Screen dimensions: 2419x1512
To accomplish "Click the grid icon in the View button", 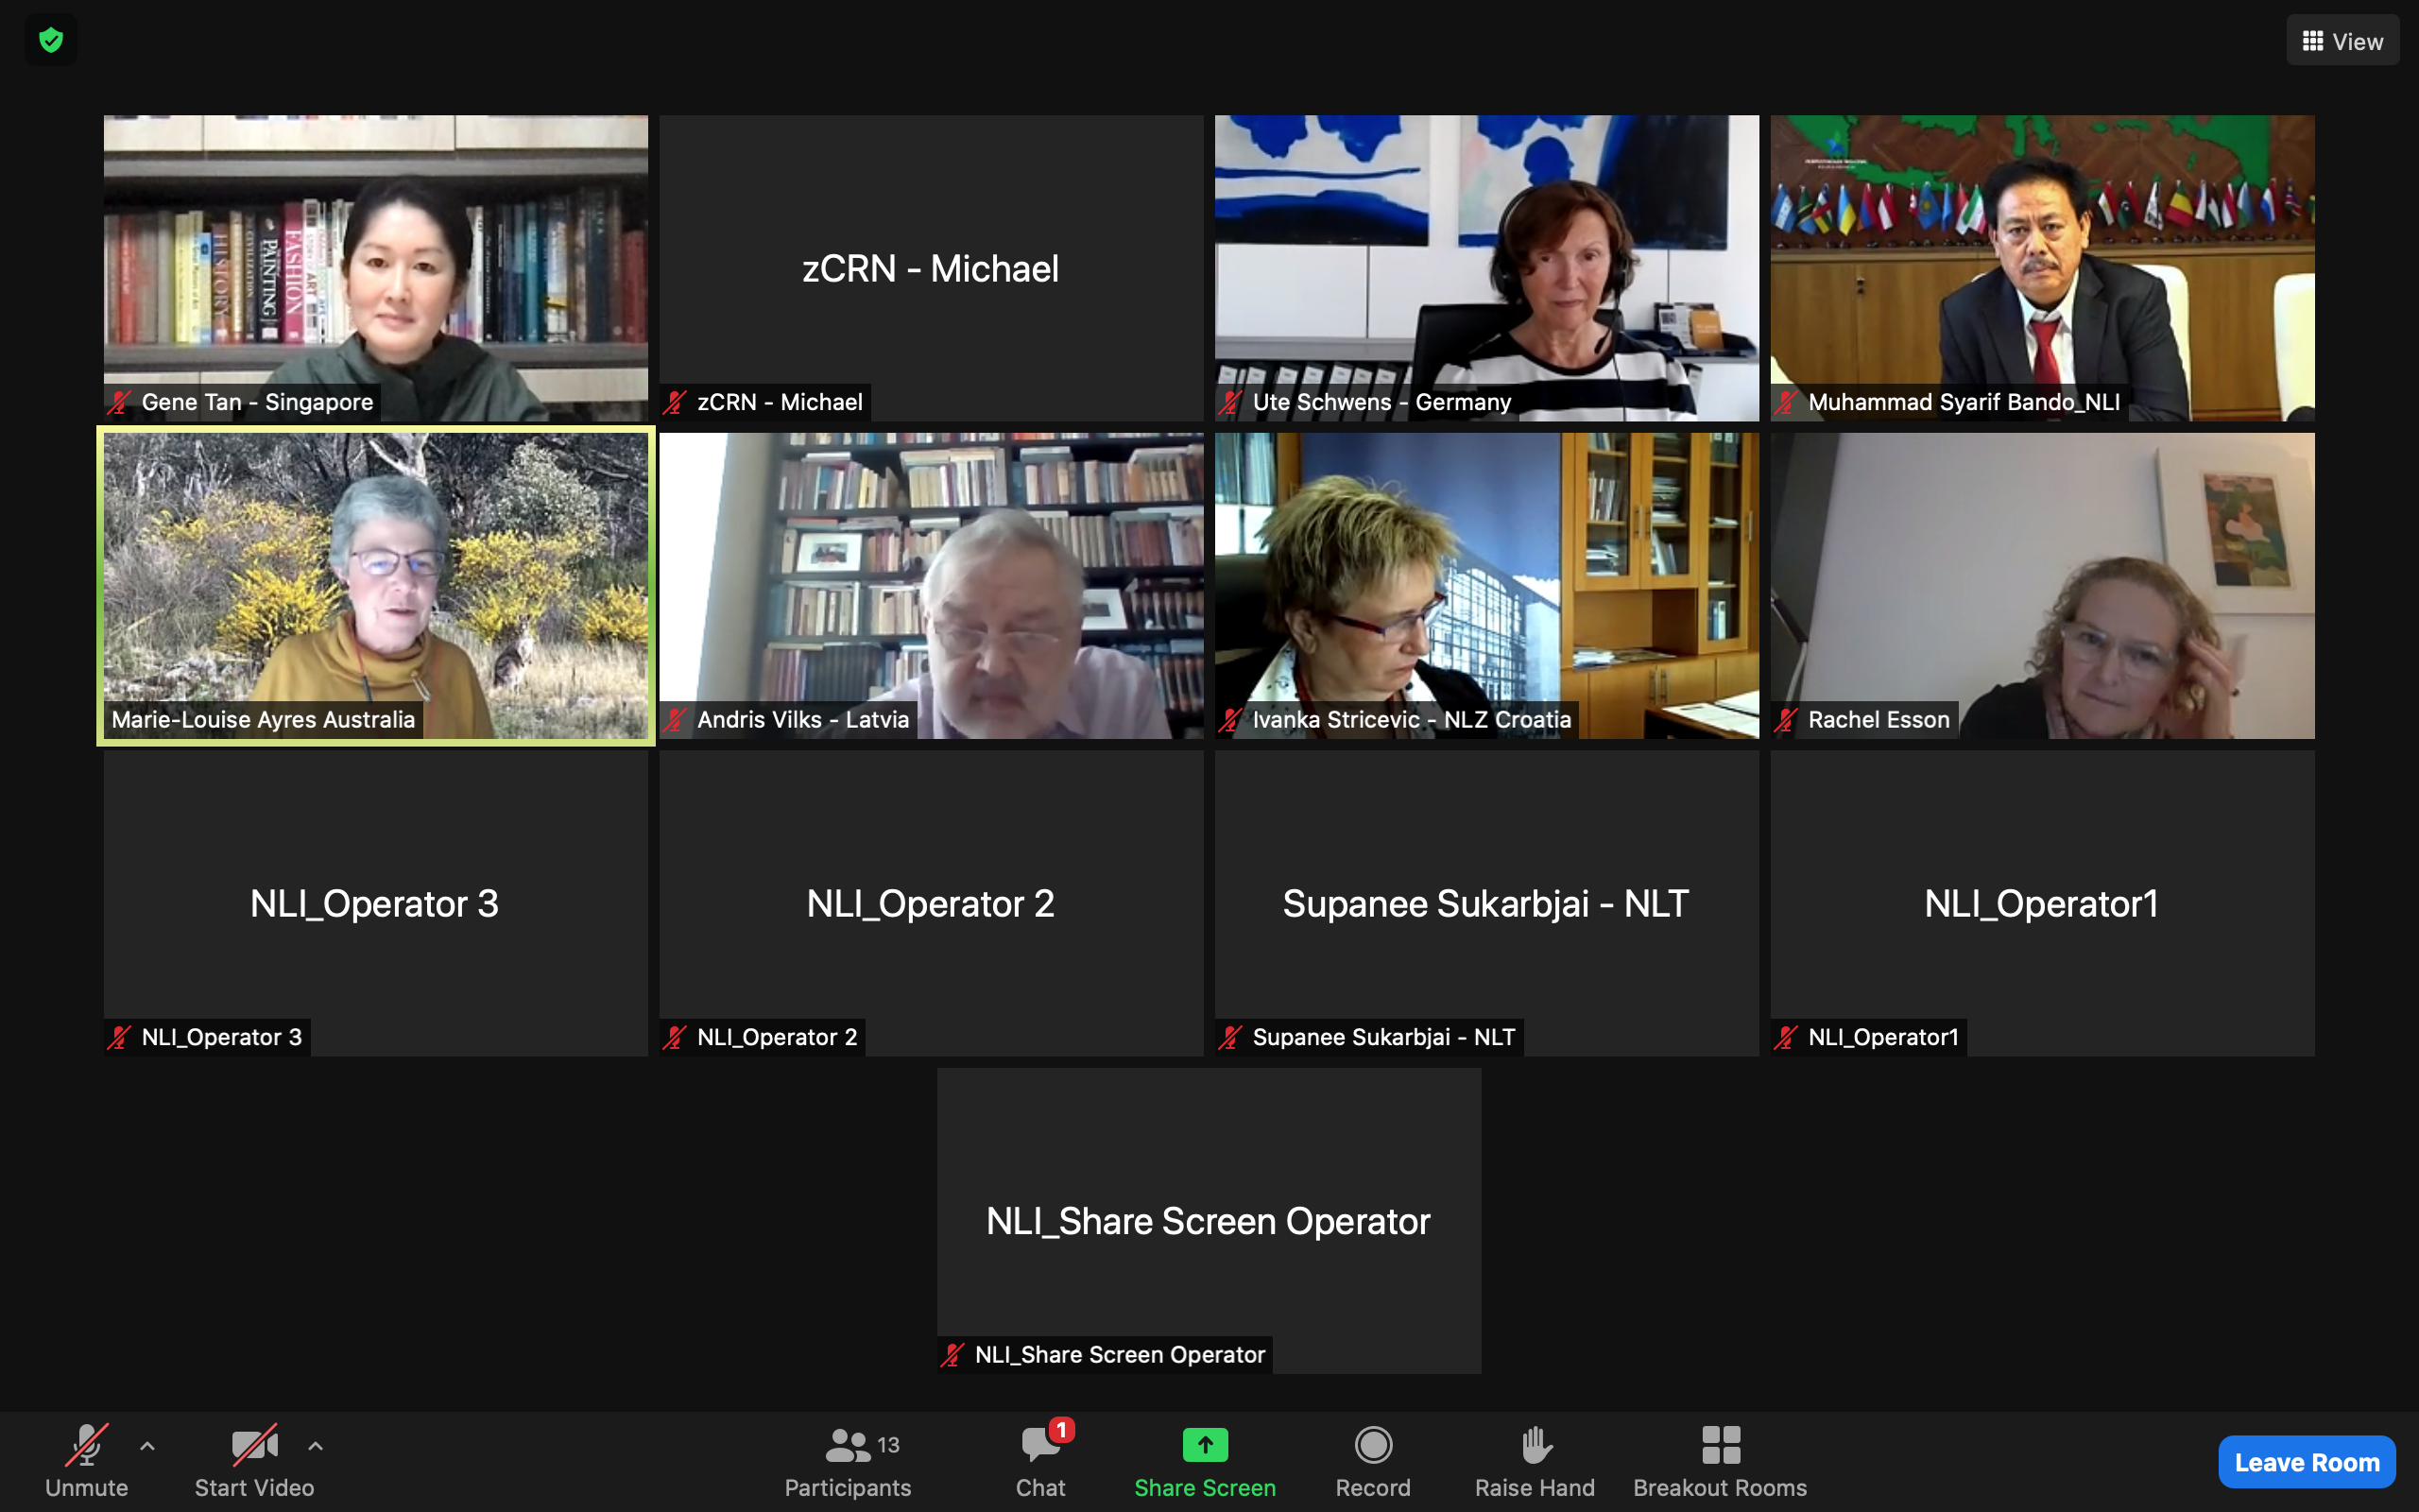I will click(x=2312, y=41).
